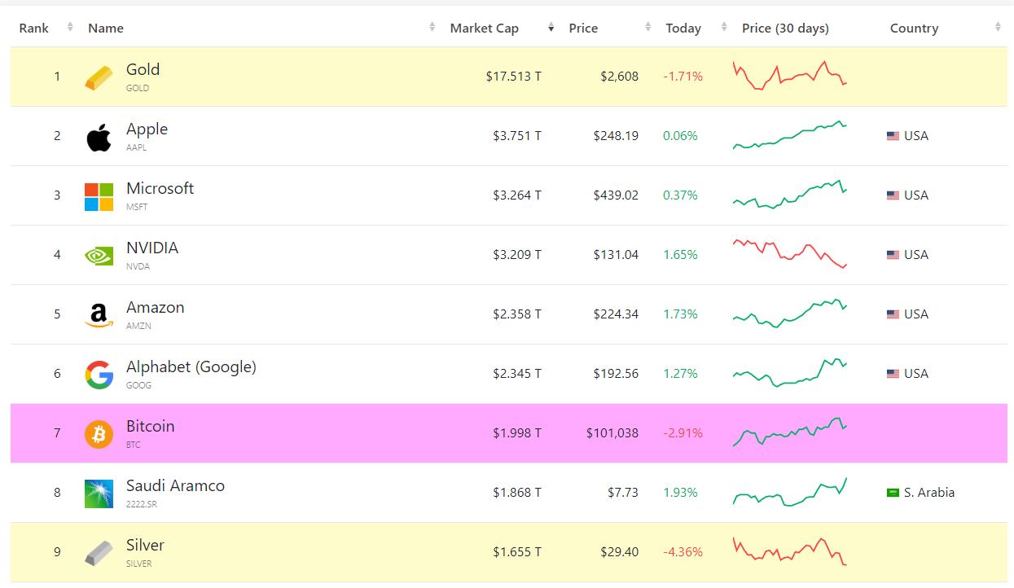
Task: Click the NVIDIA logo icon
Action: click(99, 256)
